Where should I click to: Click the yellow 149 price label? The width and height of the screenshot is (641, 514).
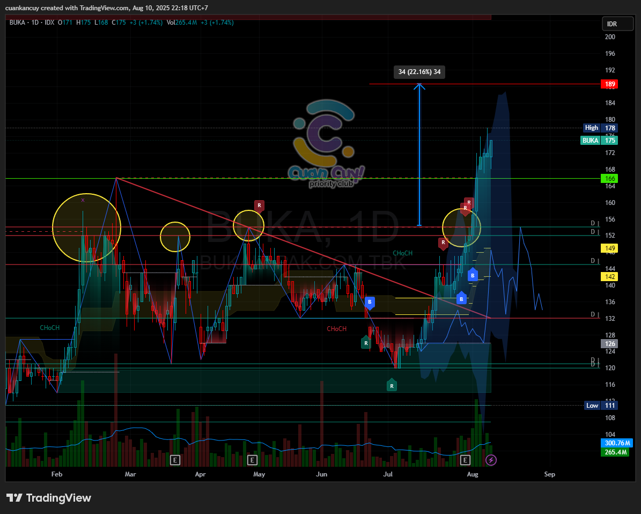tap(609, 248)
